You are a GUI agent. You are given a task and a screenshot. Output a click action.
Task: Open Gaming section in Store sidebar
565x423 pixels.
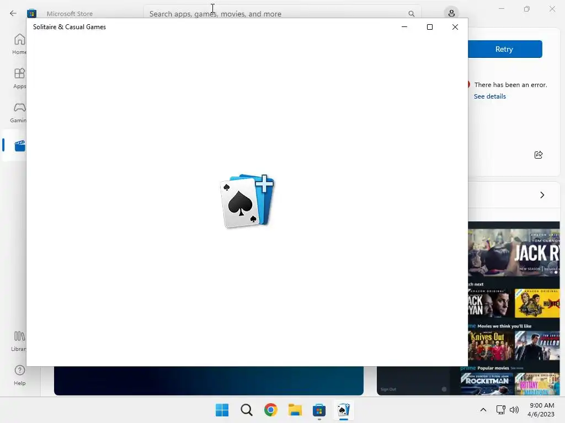[19, 112]
